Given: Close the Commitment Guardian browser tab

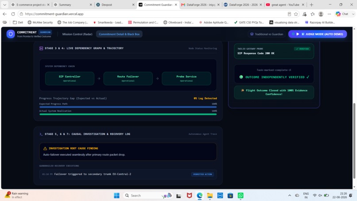Looking at the screenshot, I should click(x=176, y=4).
